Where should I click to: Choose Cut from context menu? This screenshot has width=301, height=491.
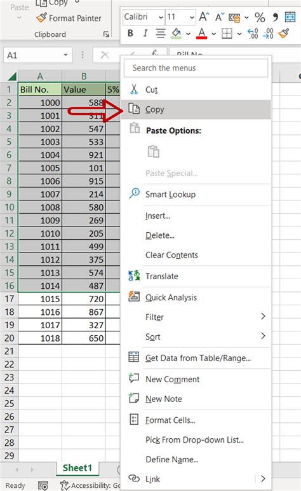tap(196, 90)
